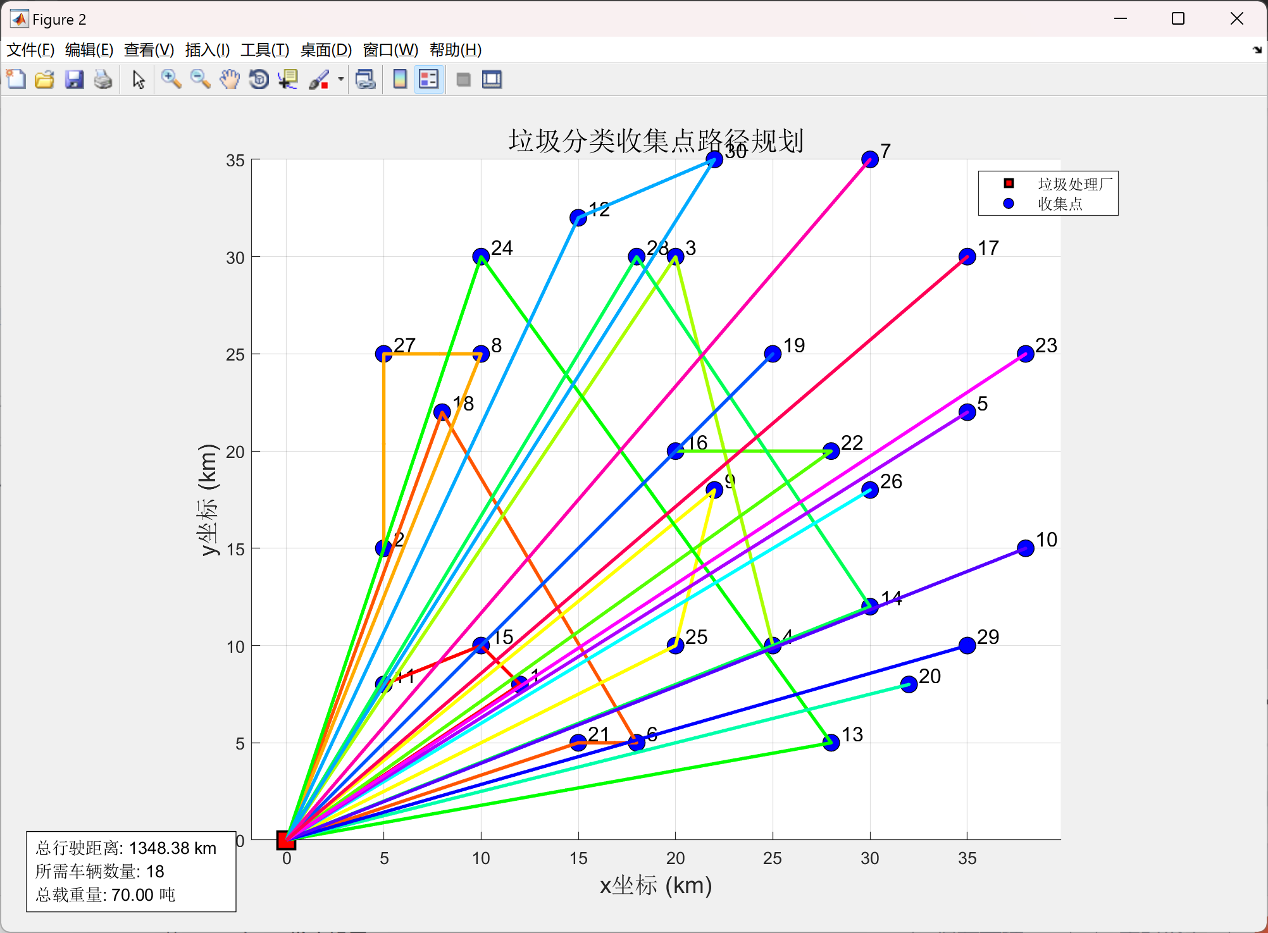Click the dock figure arrow at menu bar end
The width and height of the screenshot is (1268, 933).
tap(1257, 50)
